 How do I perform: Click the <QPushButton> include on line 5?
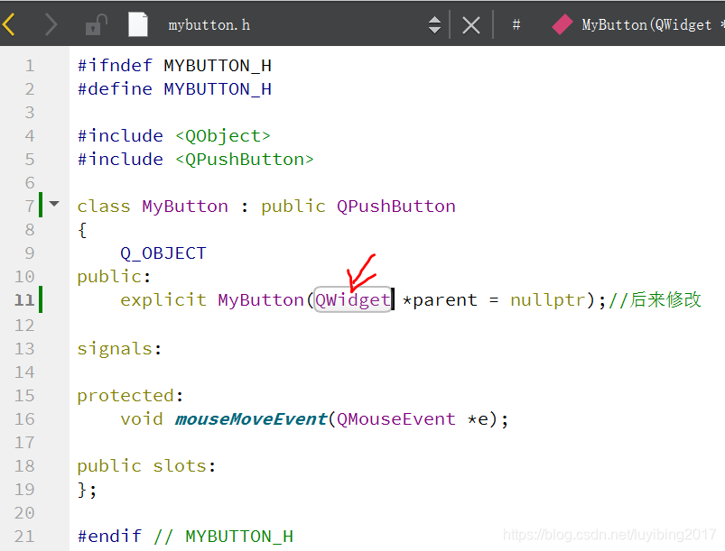click(245, 160)
